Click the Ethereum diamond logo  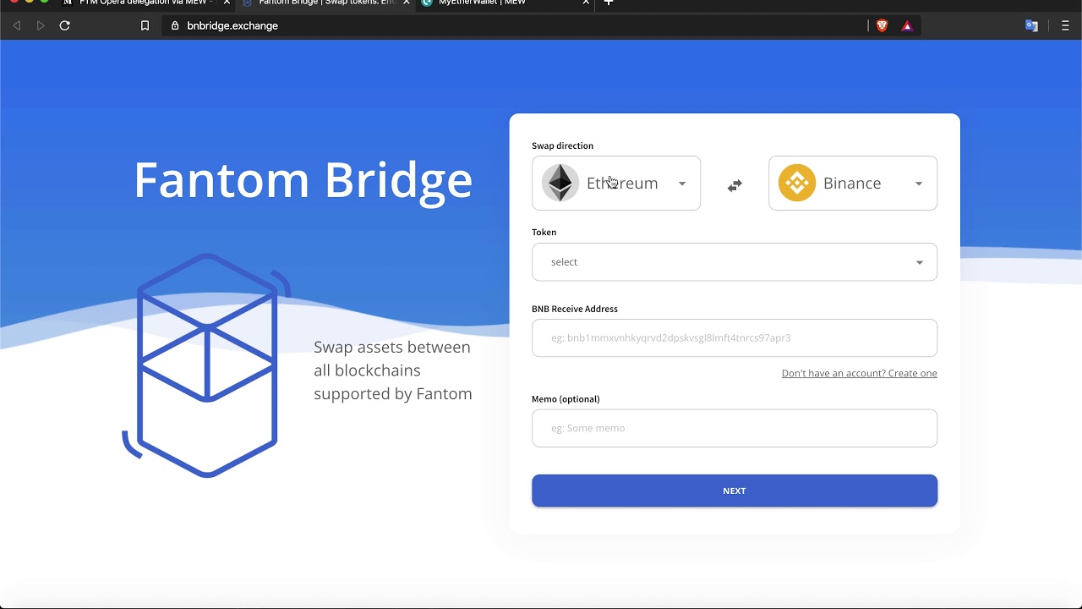tap(560, 183)
